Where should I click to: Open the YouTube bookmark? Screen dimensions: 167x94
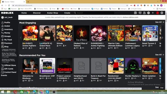click(65, 9)
